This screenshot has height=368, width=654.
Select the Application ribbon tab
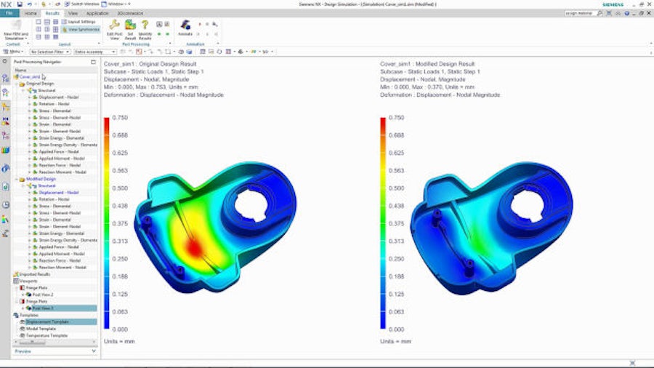(97, 13)
